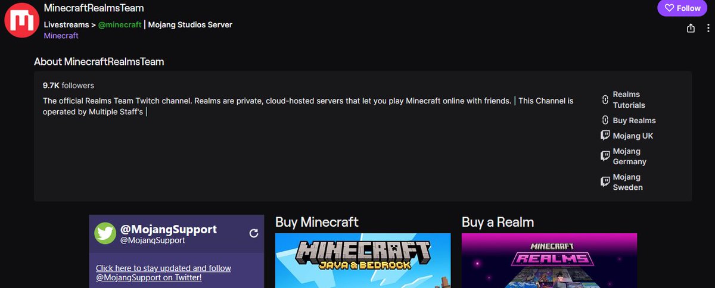Click the '@minecraft' green text in stream title
715x288 pixels.
click(x=120, y=25)
